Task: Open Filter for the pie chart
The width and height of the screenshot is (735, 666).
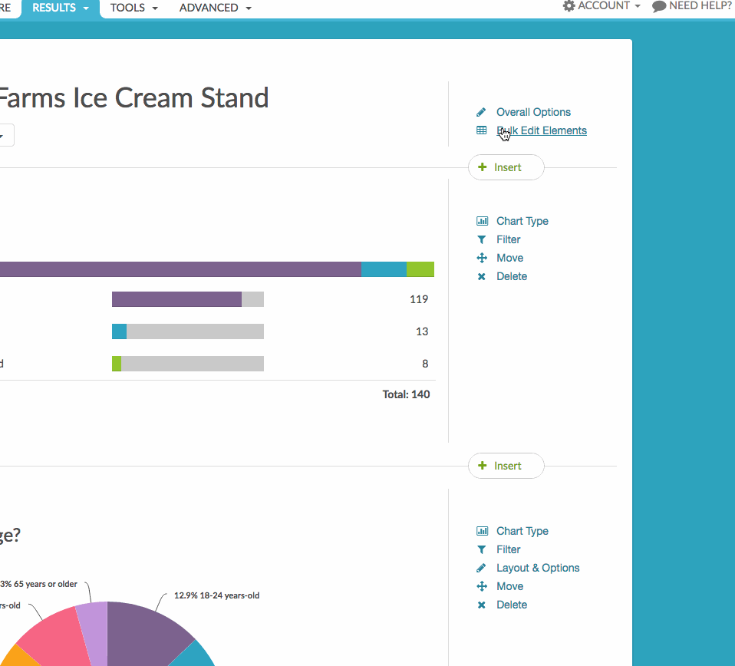Action: click(x=508, y=549)
